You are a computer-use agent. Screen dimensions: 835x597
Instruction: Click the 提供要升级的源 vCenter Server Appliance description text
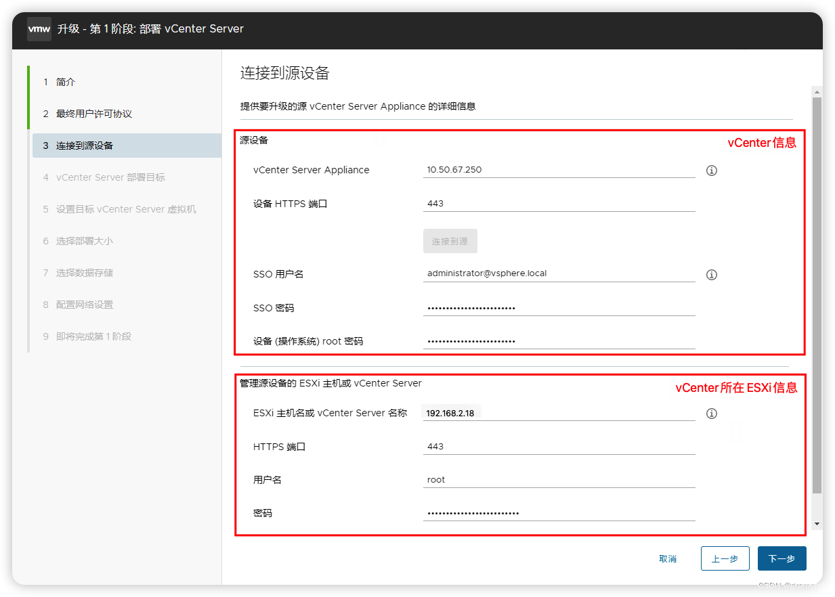(x=358, y=106)
